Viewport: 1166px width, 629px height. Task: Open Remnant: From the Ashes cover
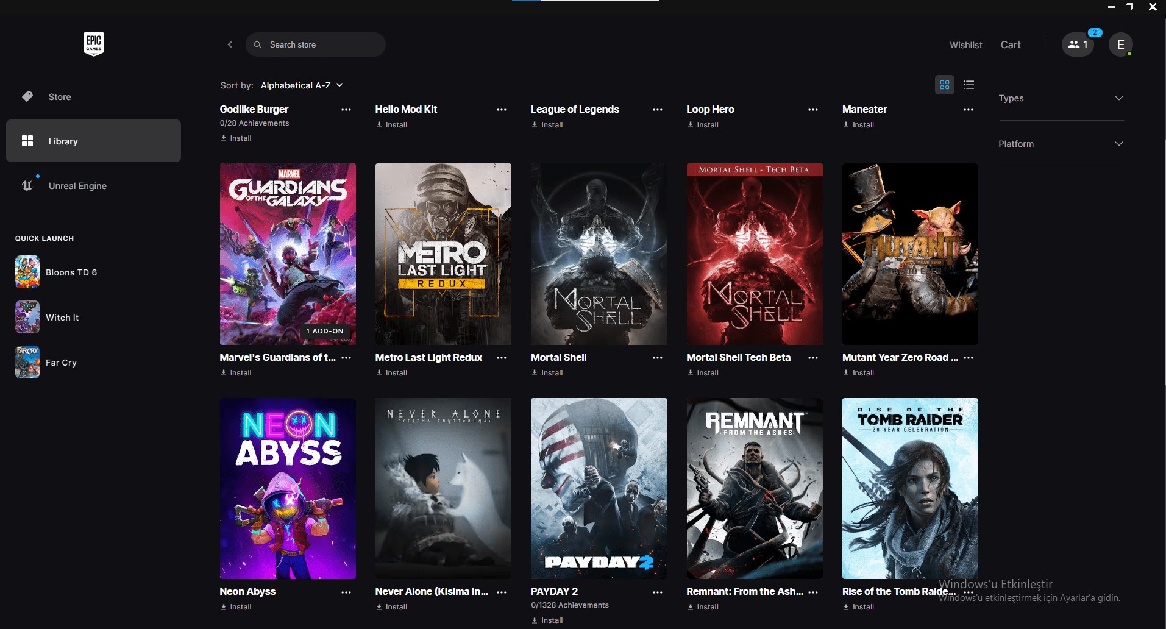[x=755, y=488]
